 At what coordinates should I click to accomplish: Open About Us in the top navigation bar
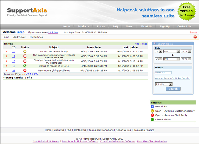(x=146, y=26)
